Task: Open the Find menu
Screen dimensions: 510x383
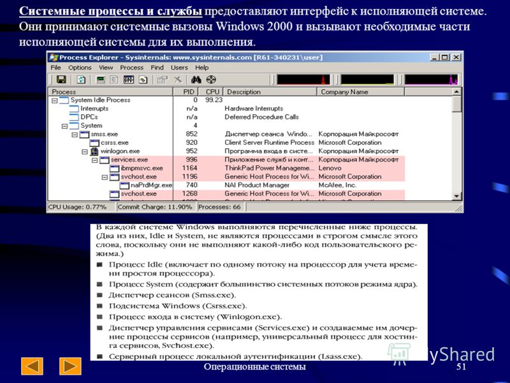Action: pos(157,68)
